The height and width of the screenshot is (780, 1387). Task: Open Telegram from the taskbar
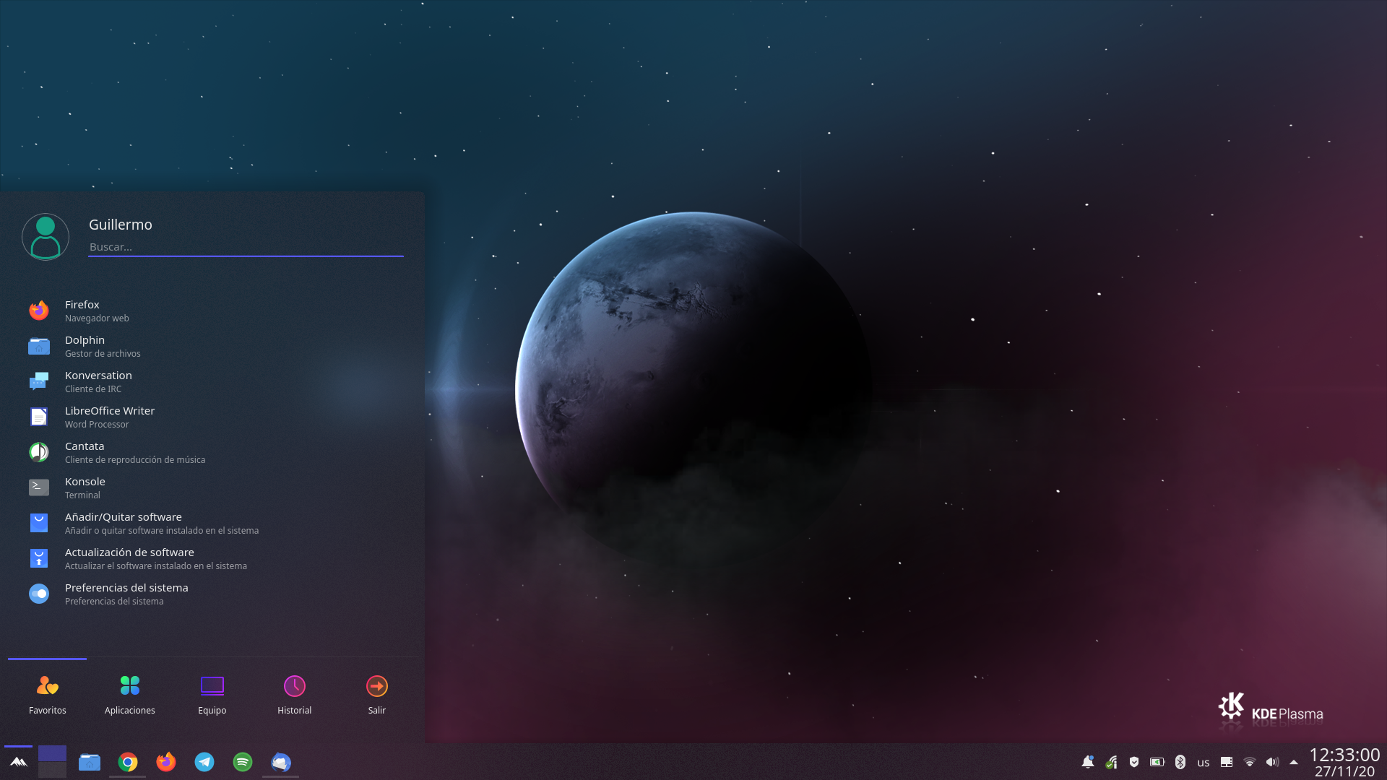pyautogui.click(x=204, y=762)
